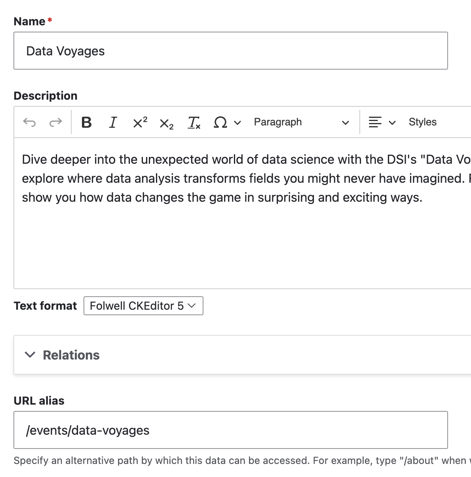The width and height of the screenshot is (471, 477).
Task: Click into the Name field
Action: [230, 51]
